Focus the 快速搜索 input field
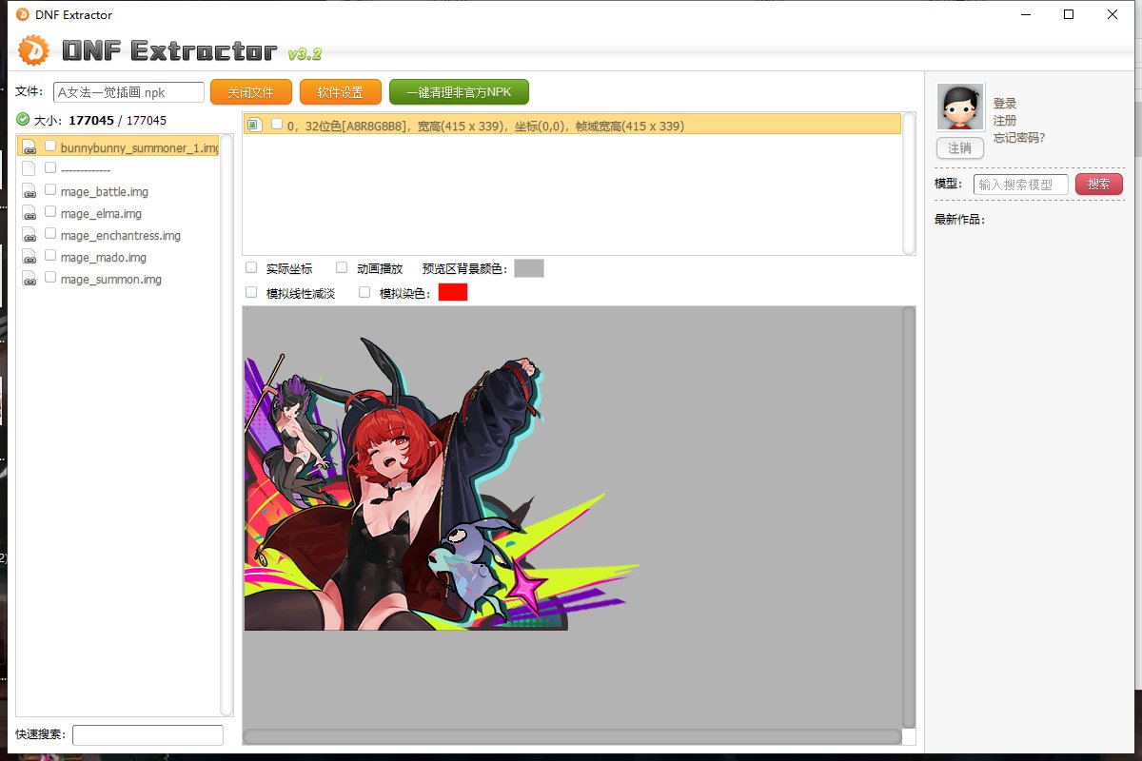The width and height of the screenshot is (1142, 761). point(148,734)
